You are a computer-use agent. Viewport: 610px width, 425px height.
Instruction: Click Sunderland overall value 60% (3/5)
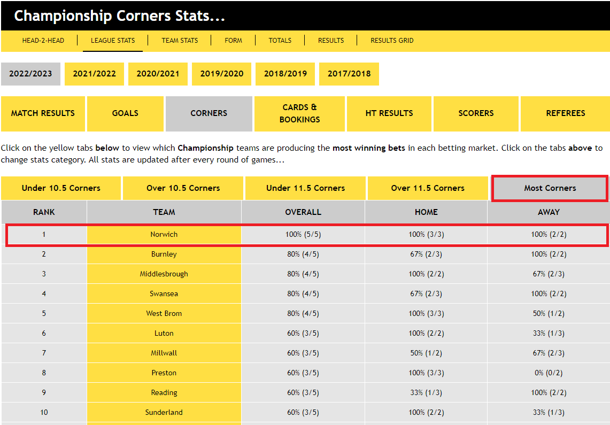tap(303, 413)
